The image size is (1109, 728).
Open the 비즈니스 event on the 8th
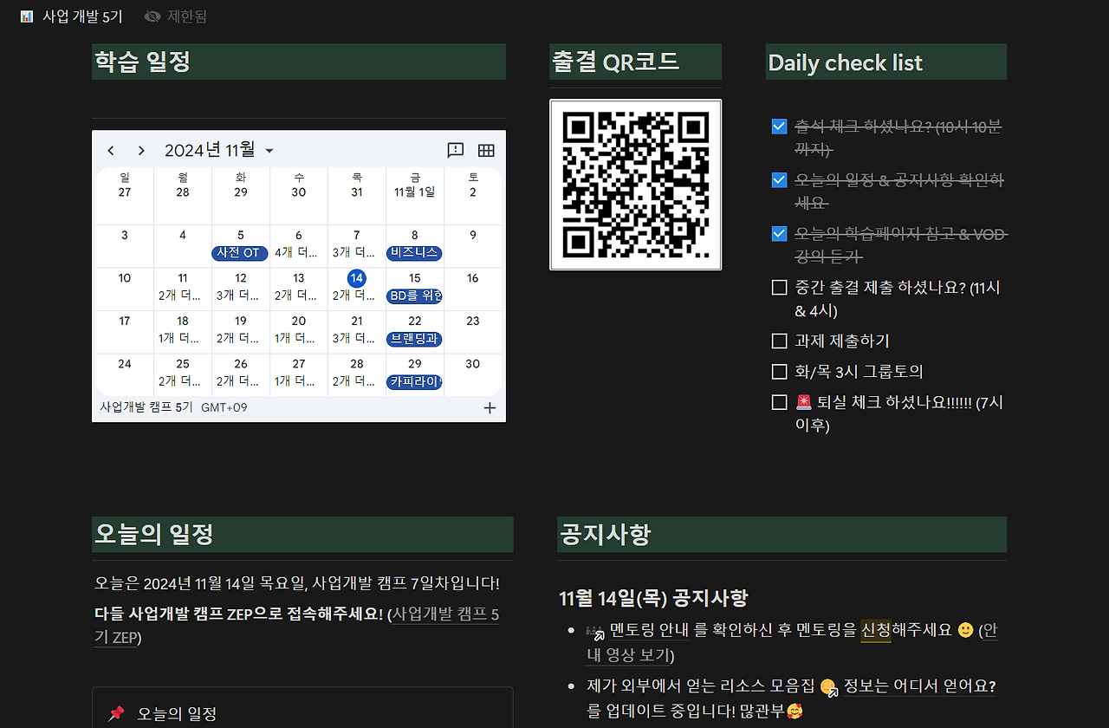tap(415, 253)
